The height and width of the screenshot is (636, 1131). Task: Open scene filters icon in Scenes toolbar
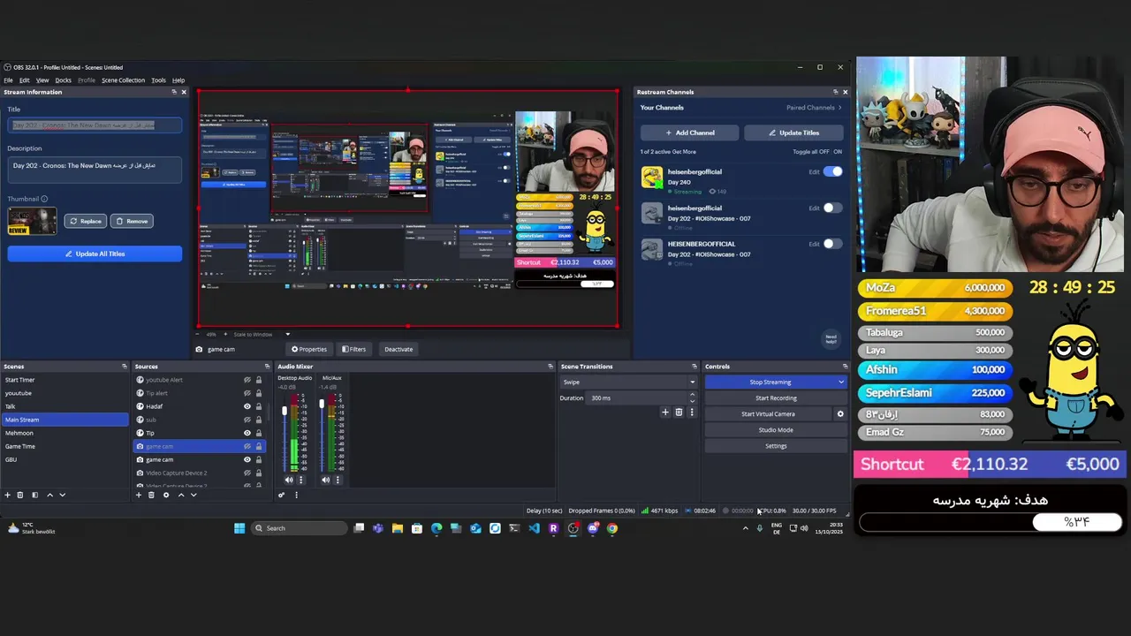coord(34,495)
